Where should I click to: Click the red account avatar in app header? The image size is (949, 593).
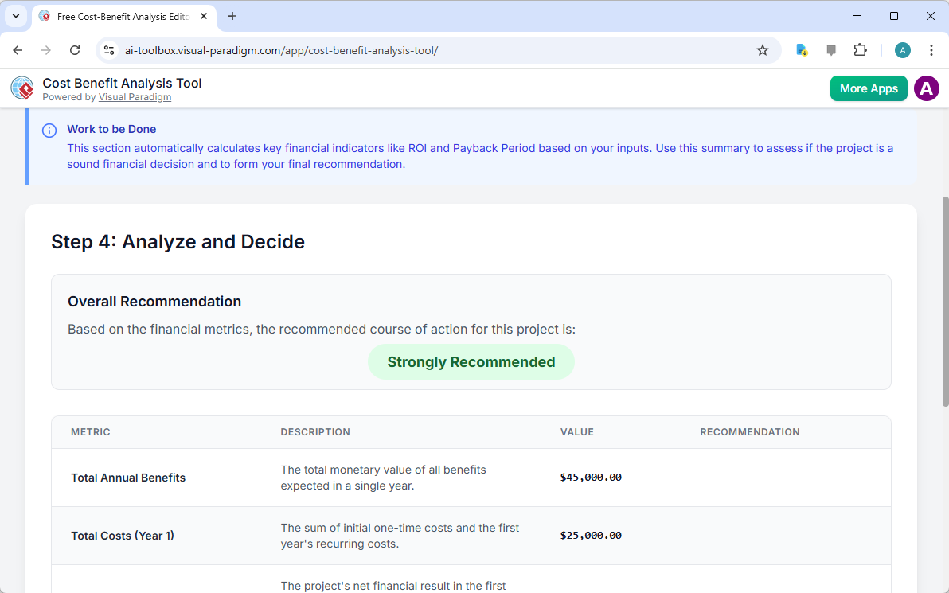926,88
